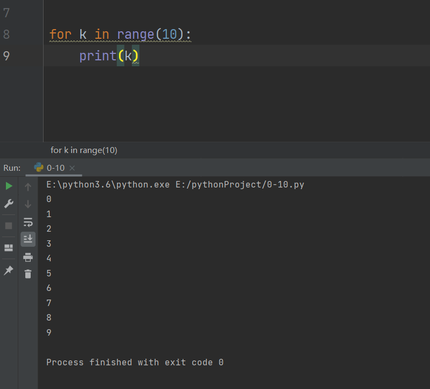Click line number 9 in the gutter
Screen dimensions: 430x389
click(x=6, y=55)
